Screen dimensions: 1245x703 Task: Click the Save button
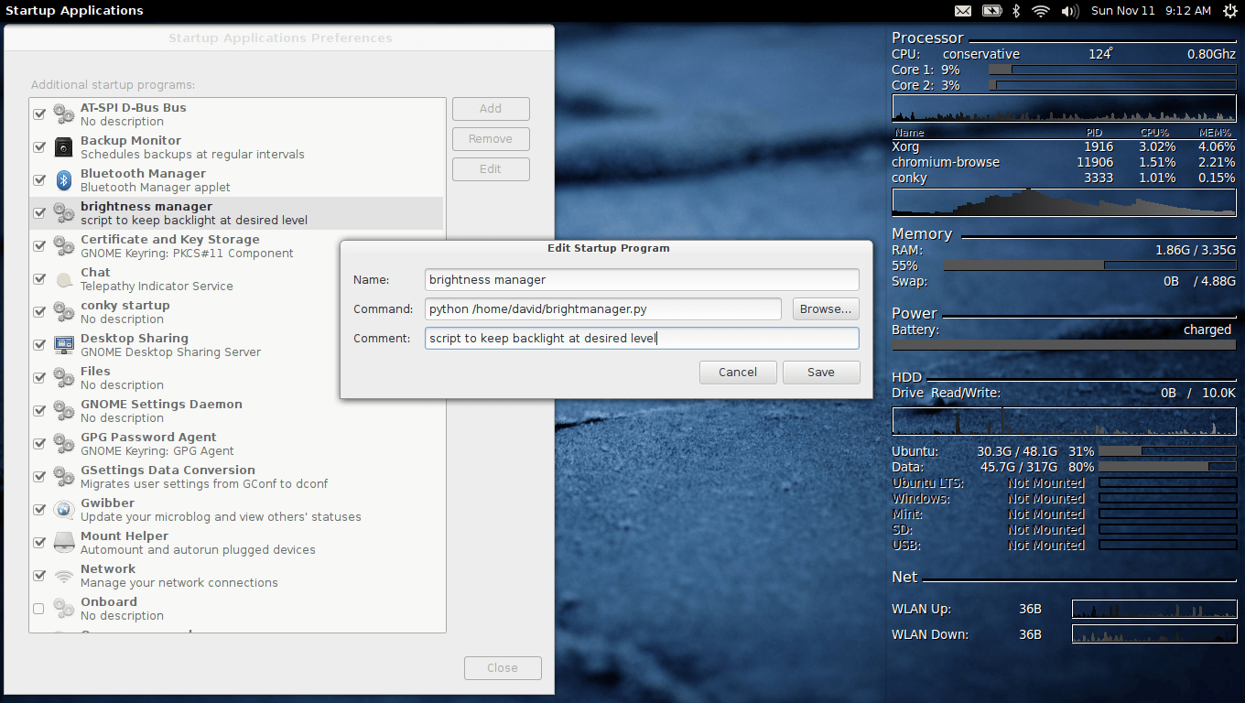(820, 373)
